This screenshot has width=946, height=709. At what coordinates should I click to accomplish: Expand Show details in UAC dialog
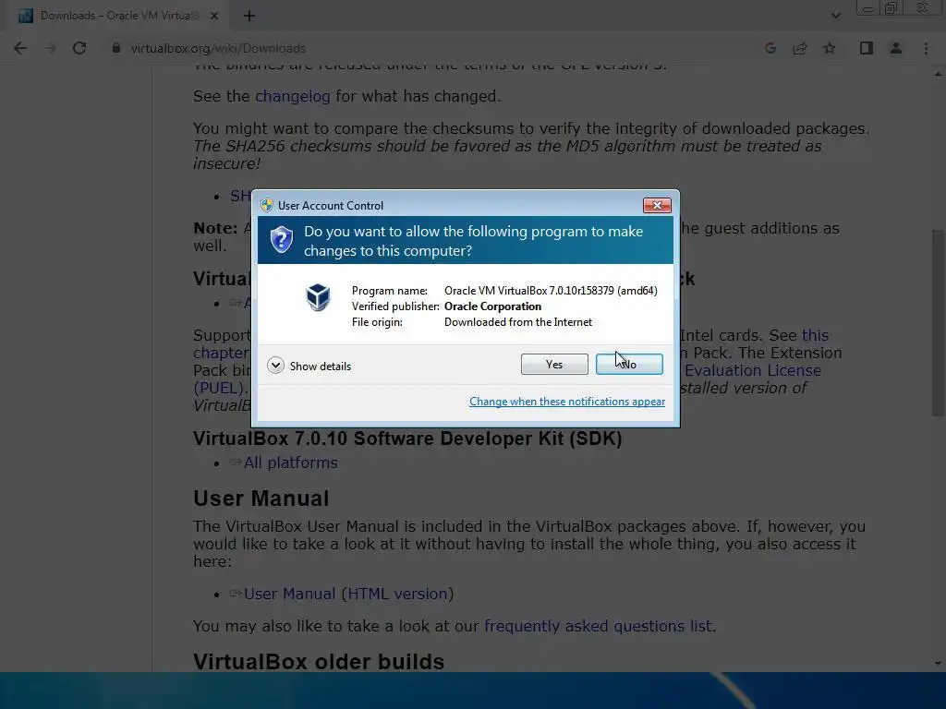click(x=309, y=366)
